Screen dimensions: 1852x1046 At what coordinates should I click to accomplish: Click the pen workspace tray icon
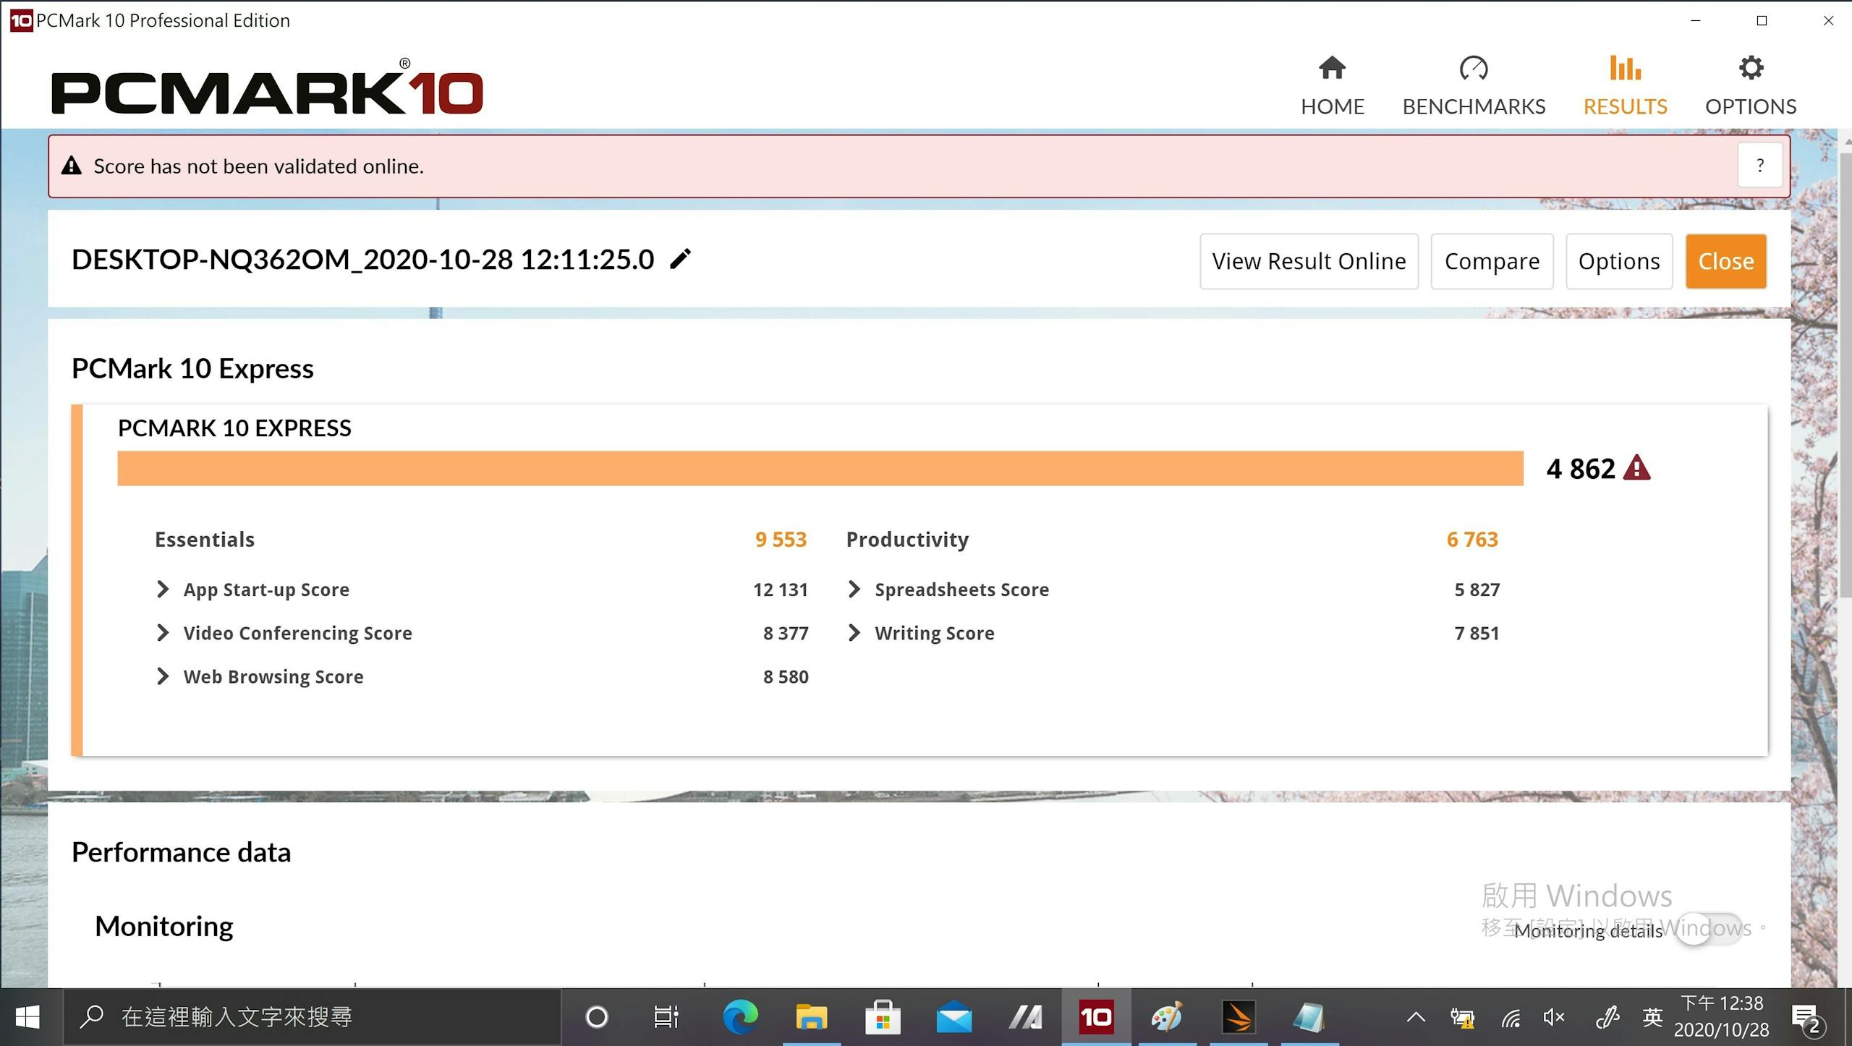(x=1606, y=1018)
